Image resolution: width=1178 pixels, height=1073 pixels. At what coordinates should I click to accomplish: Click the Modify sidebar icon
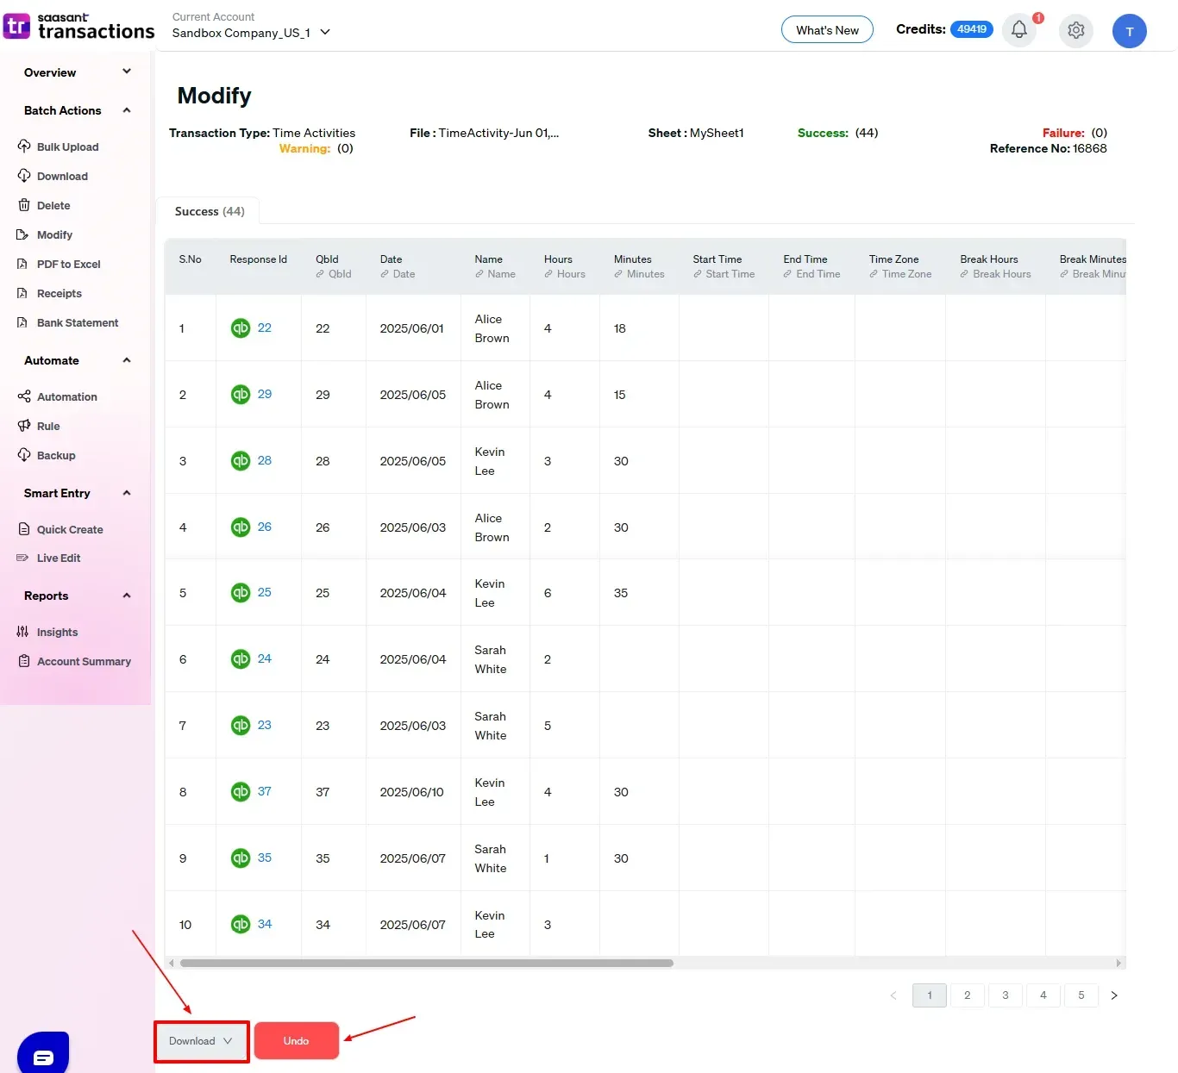tap(23, 234)
